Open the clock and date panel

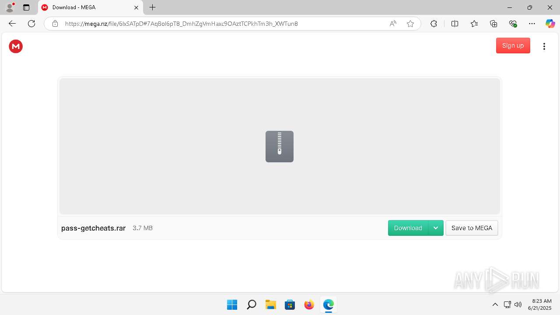(x=540, y=304)
